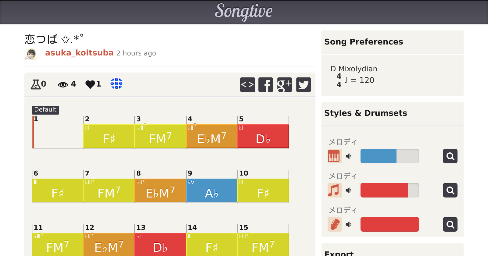488x256 pixels.
Task: Click the guitar instrument icon
Action: pyautogui.click(x=334, y=225)
